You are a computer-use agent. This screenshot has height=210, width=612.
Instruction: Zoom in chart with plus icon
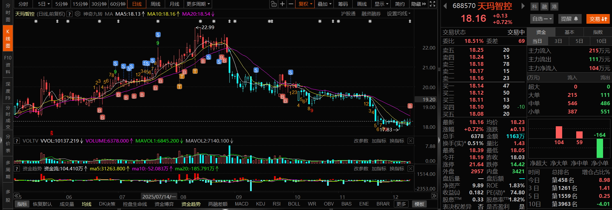click(x=282, y=4)
